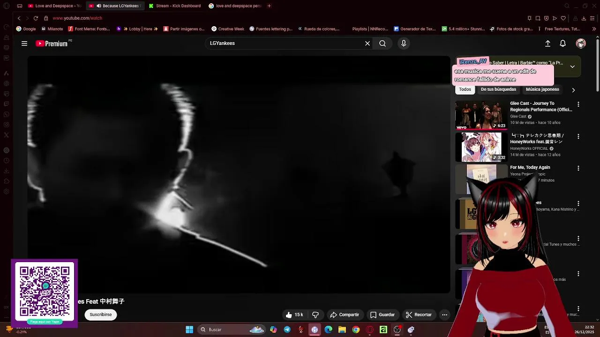600x337 pixels.
Task: Start voice search with the microphone
Action: click(x=404, y=44)
